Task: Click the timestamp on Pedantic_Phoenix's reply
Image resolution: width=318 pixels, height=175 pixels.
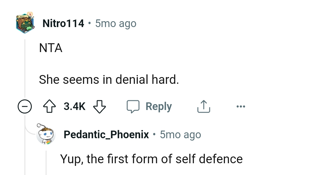Action: [180, 134]
